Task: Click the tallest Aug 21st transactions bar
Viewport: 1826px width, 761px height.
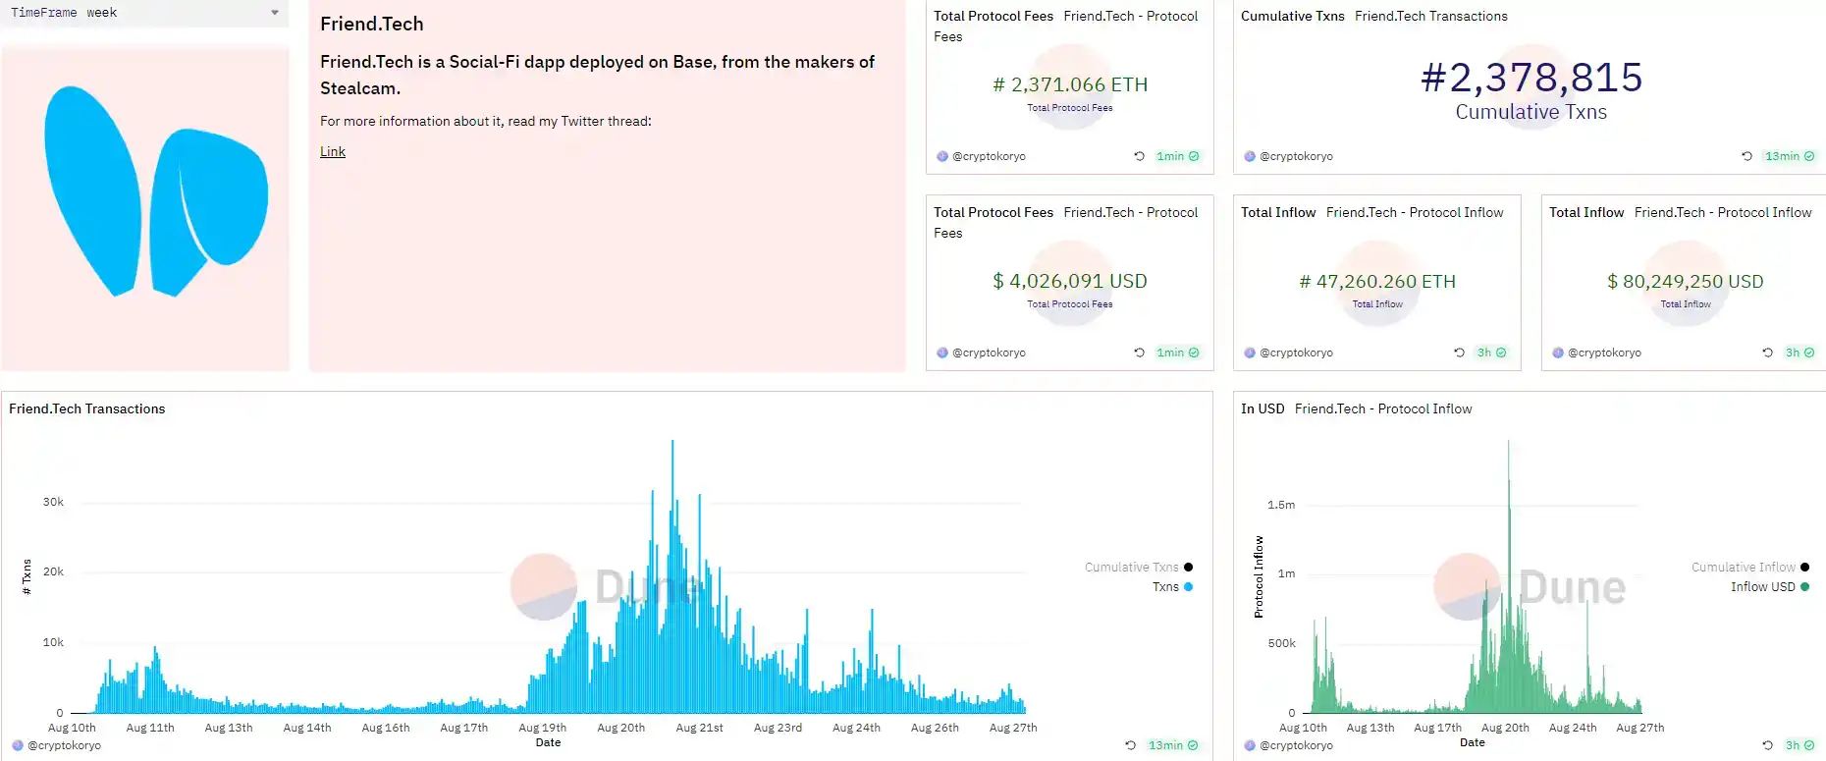Action: (672, 576)
